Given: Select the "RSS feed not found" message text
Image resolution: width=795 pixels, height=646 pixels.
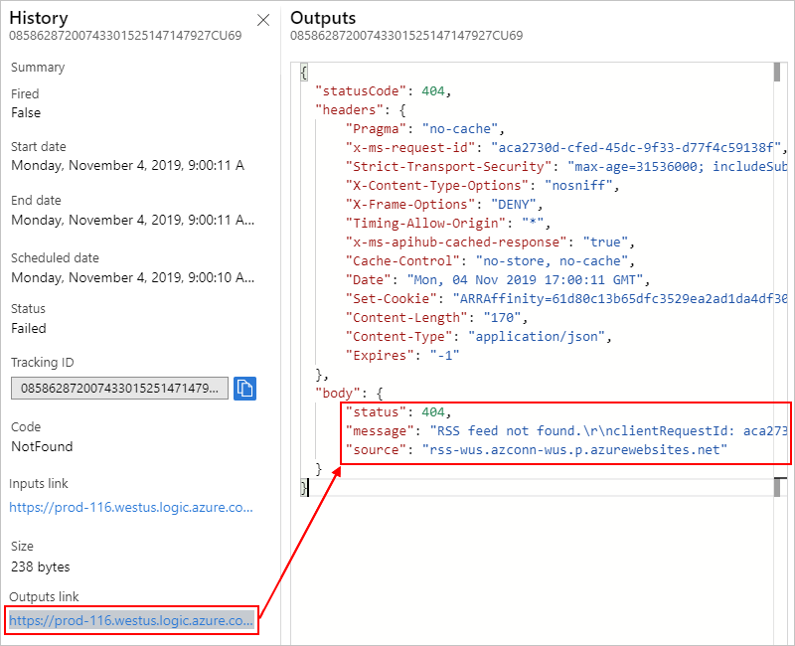Looking at the screenshot, I should point(505,431).
